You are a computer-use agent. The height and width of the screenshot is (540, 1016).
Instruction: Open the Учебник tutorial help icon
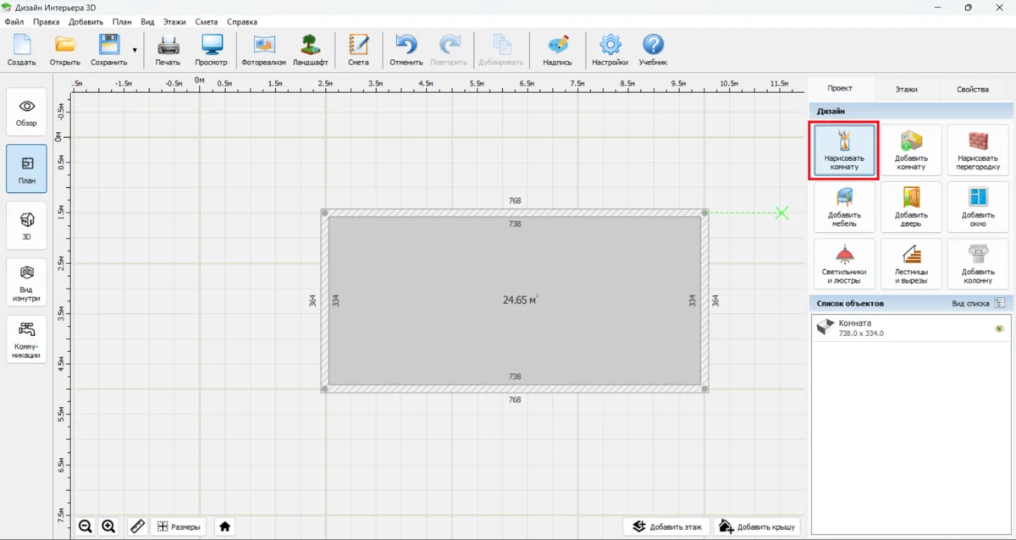[653, 50]
